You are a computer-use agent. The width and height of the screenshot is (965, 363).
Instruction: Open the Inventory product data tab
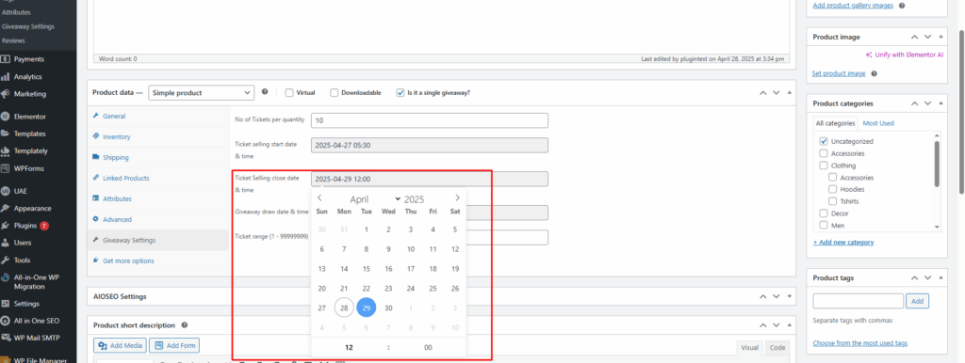(x=116, y=137)
